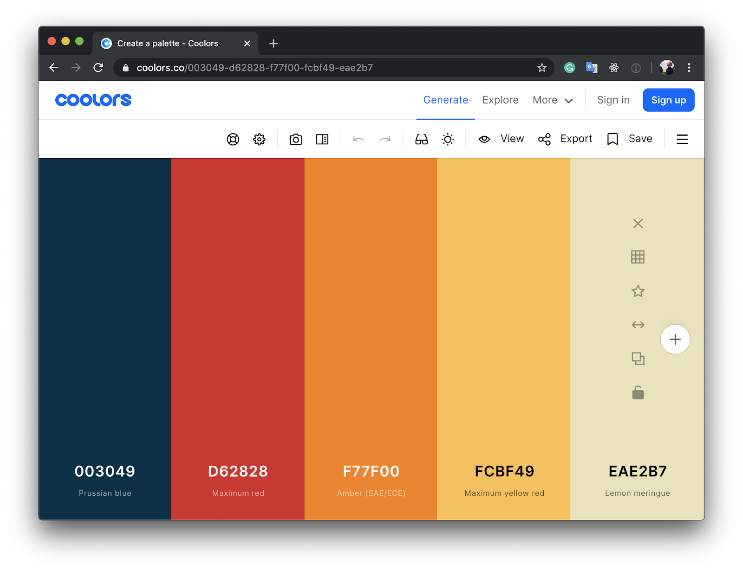
Task: Click the camera icon to pick image colors
Action: (x=296, y=139)
